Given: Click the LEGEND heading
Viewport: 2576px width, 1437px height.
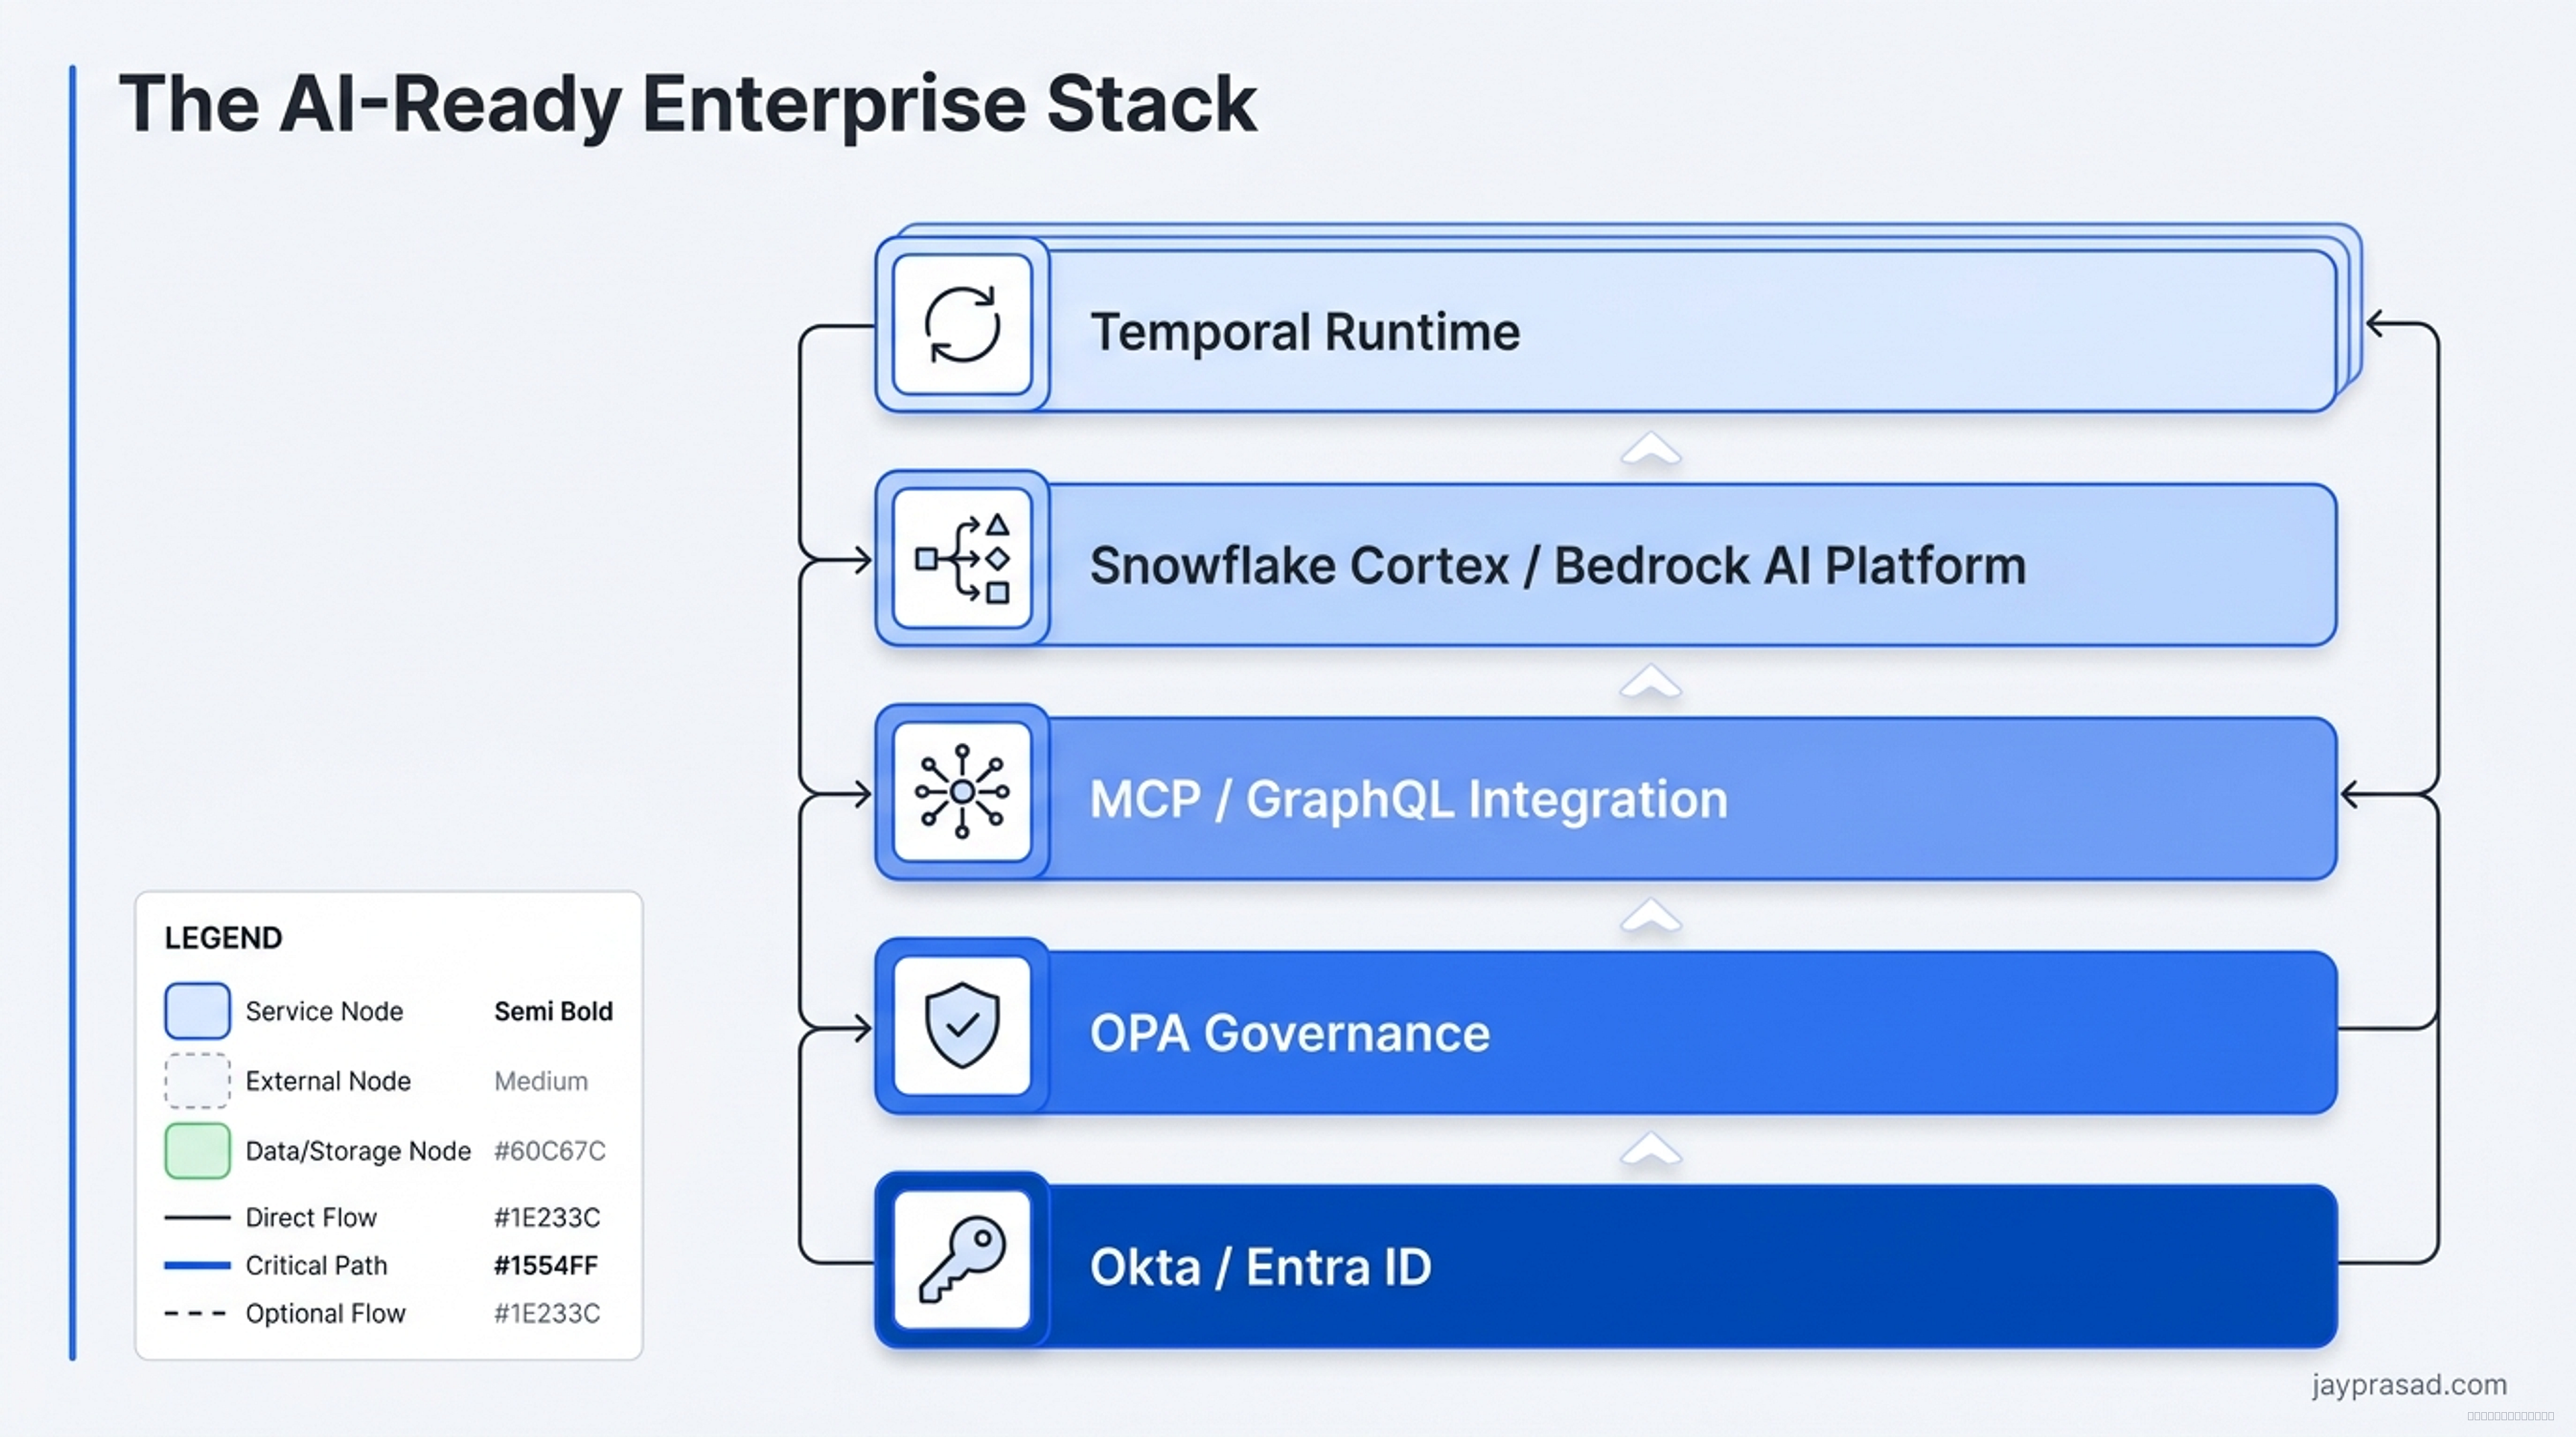Looking at the screenshot, I should click(x=224, y=938).
